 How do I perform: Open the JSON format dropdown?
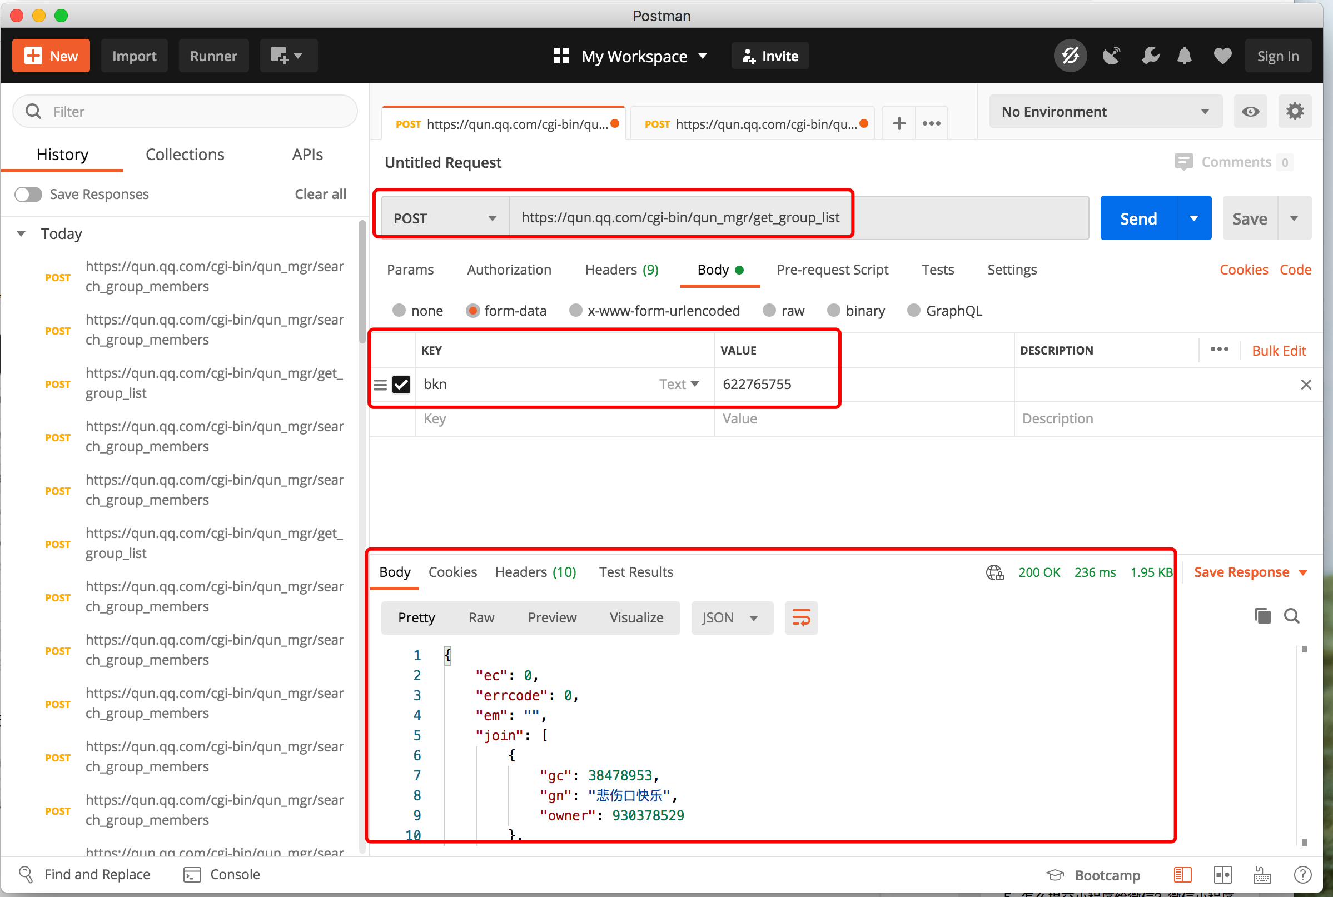tap(731, 618)
